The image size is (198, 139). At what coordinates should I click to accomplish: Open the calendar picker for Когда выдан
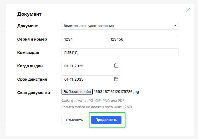coord(116,66)
